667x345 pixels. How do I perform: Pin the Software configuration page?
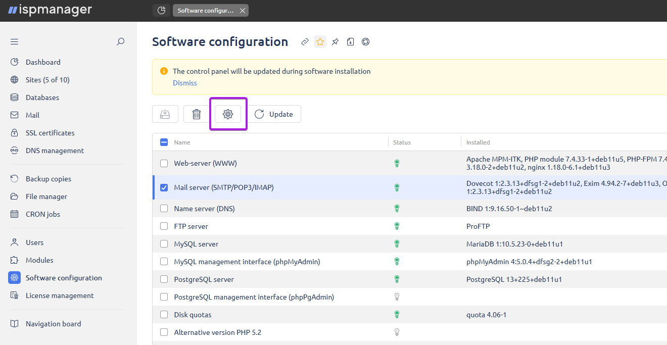[335, 41]
